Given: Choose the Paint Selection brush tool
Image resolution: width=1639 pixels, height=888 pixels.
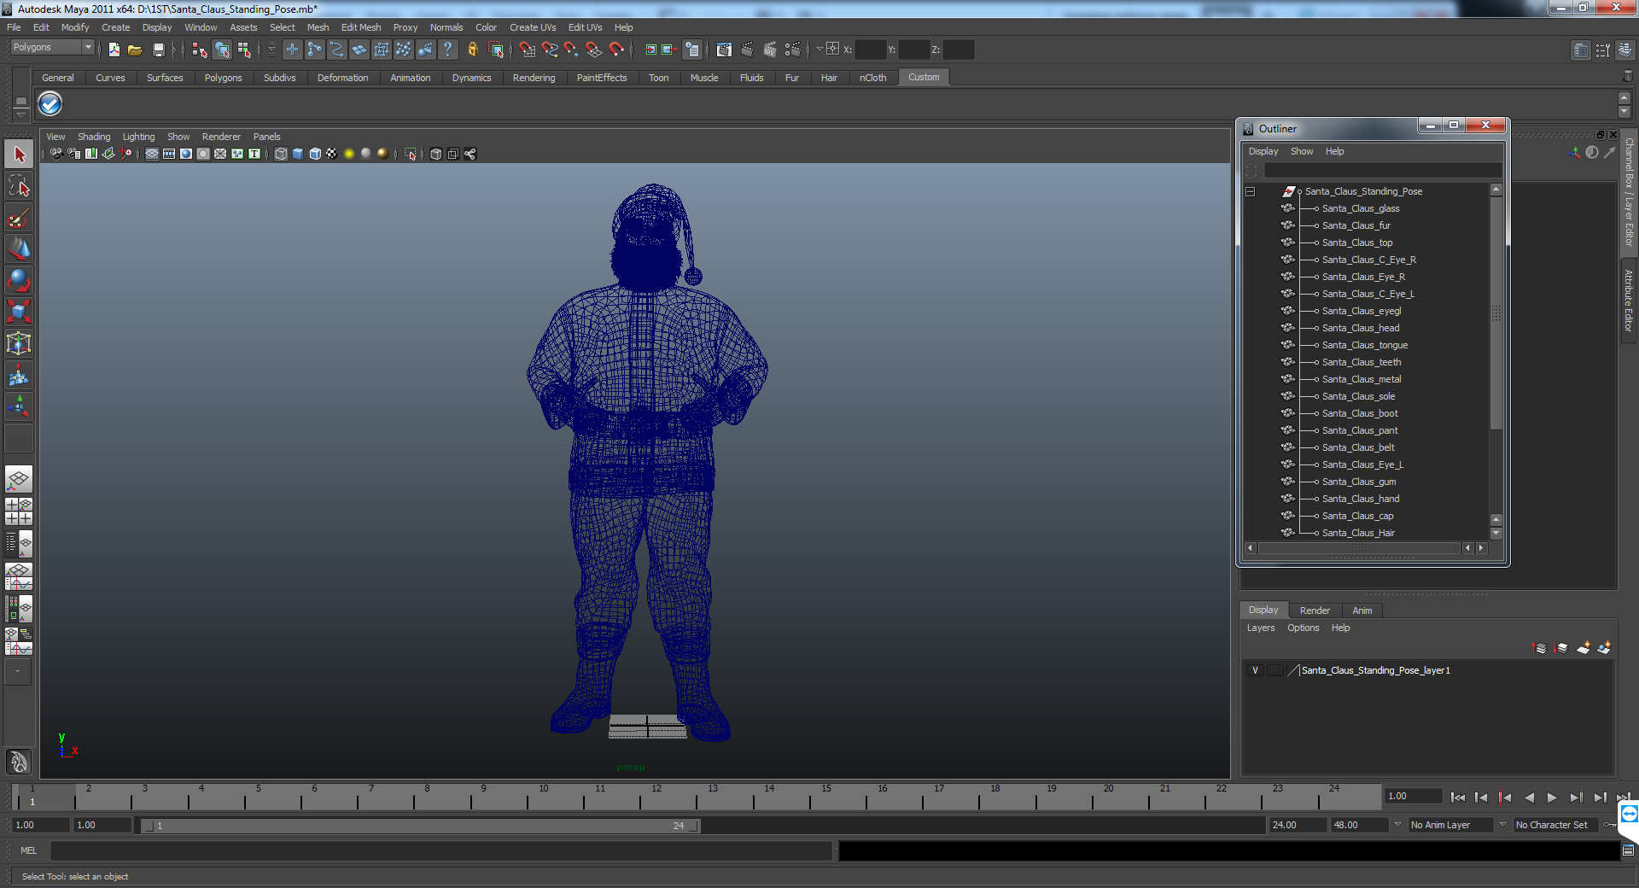Looking at the screenshot, I should (19, 218).
